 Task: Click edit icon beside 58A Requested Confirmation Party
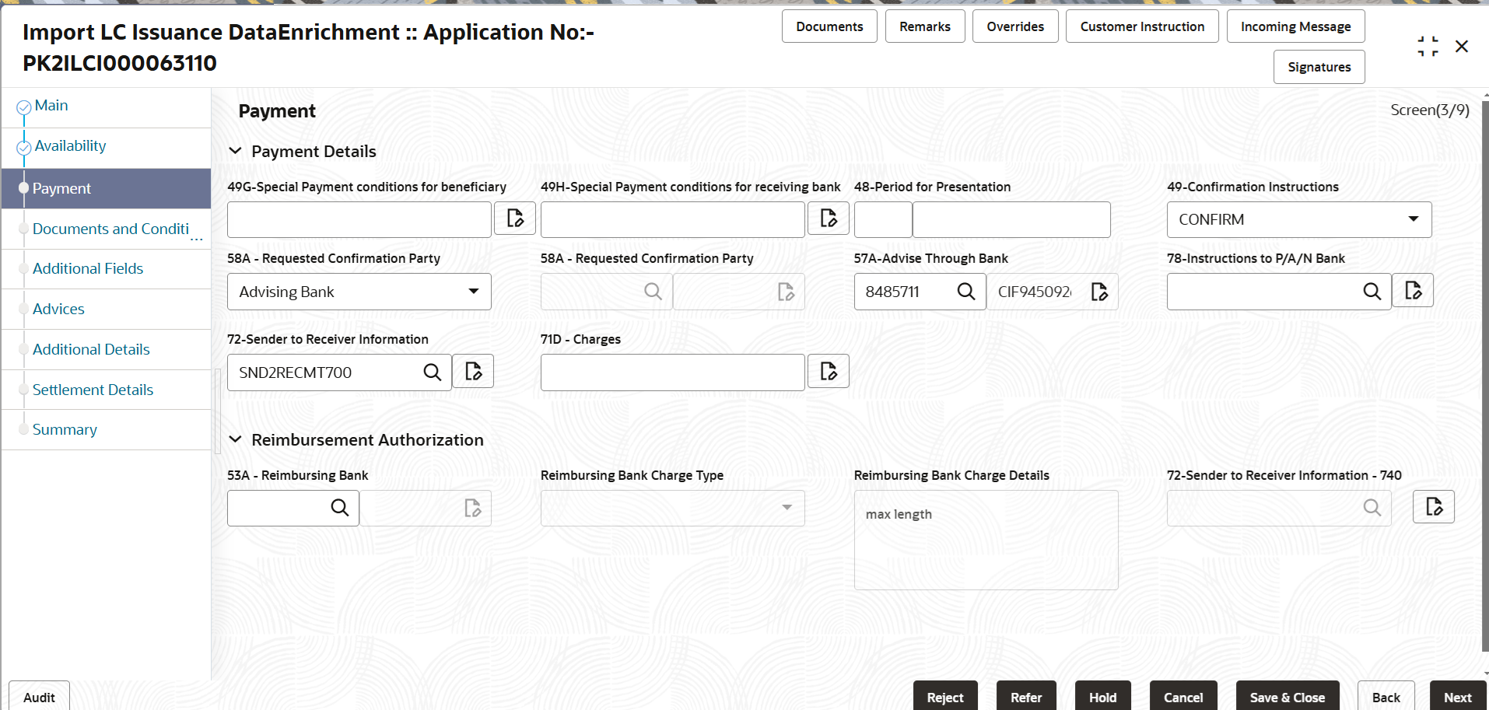coord(787,292)
